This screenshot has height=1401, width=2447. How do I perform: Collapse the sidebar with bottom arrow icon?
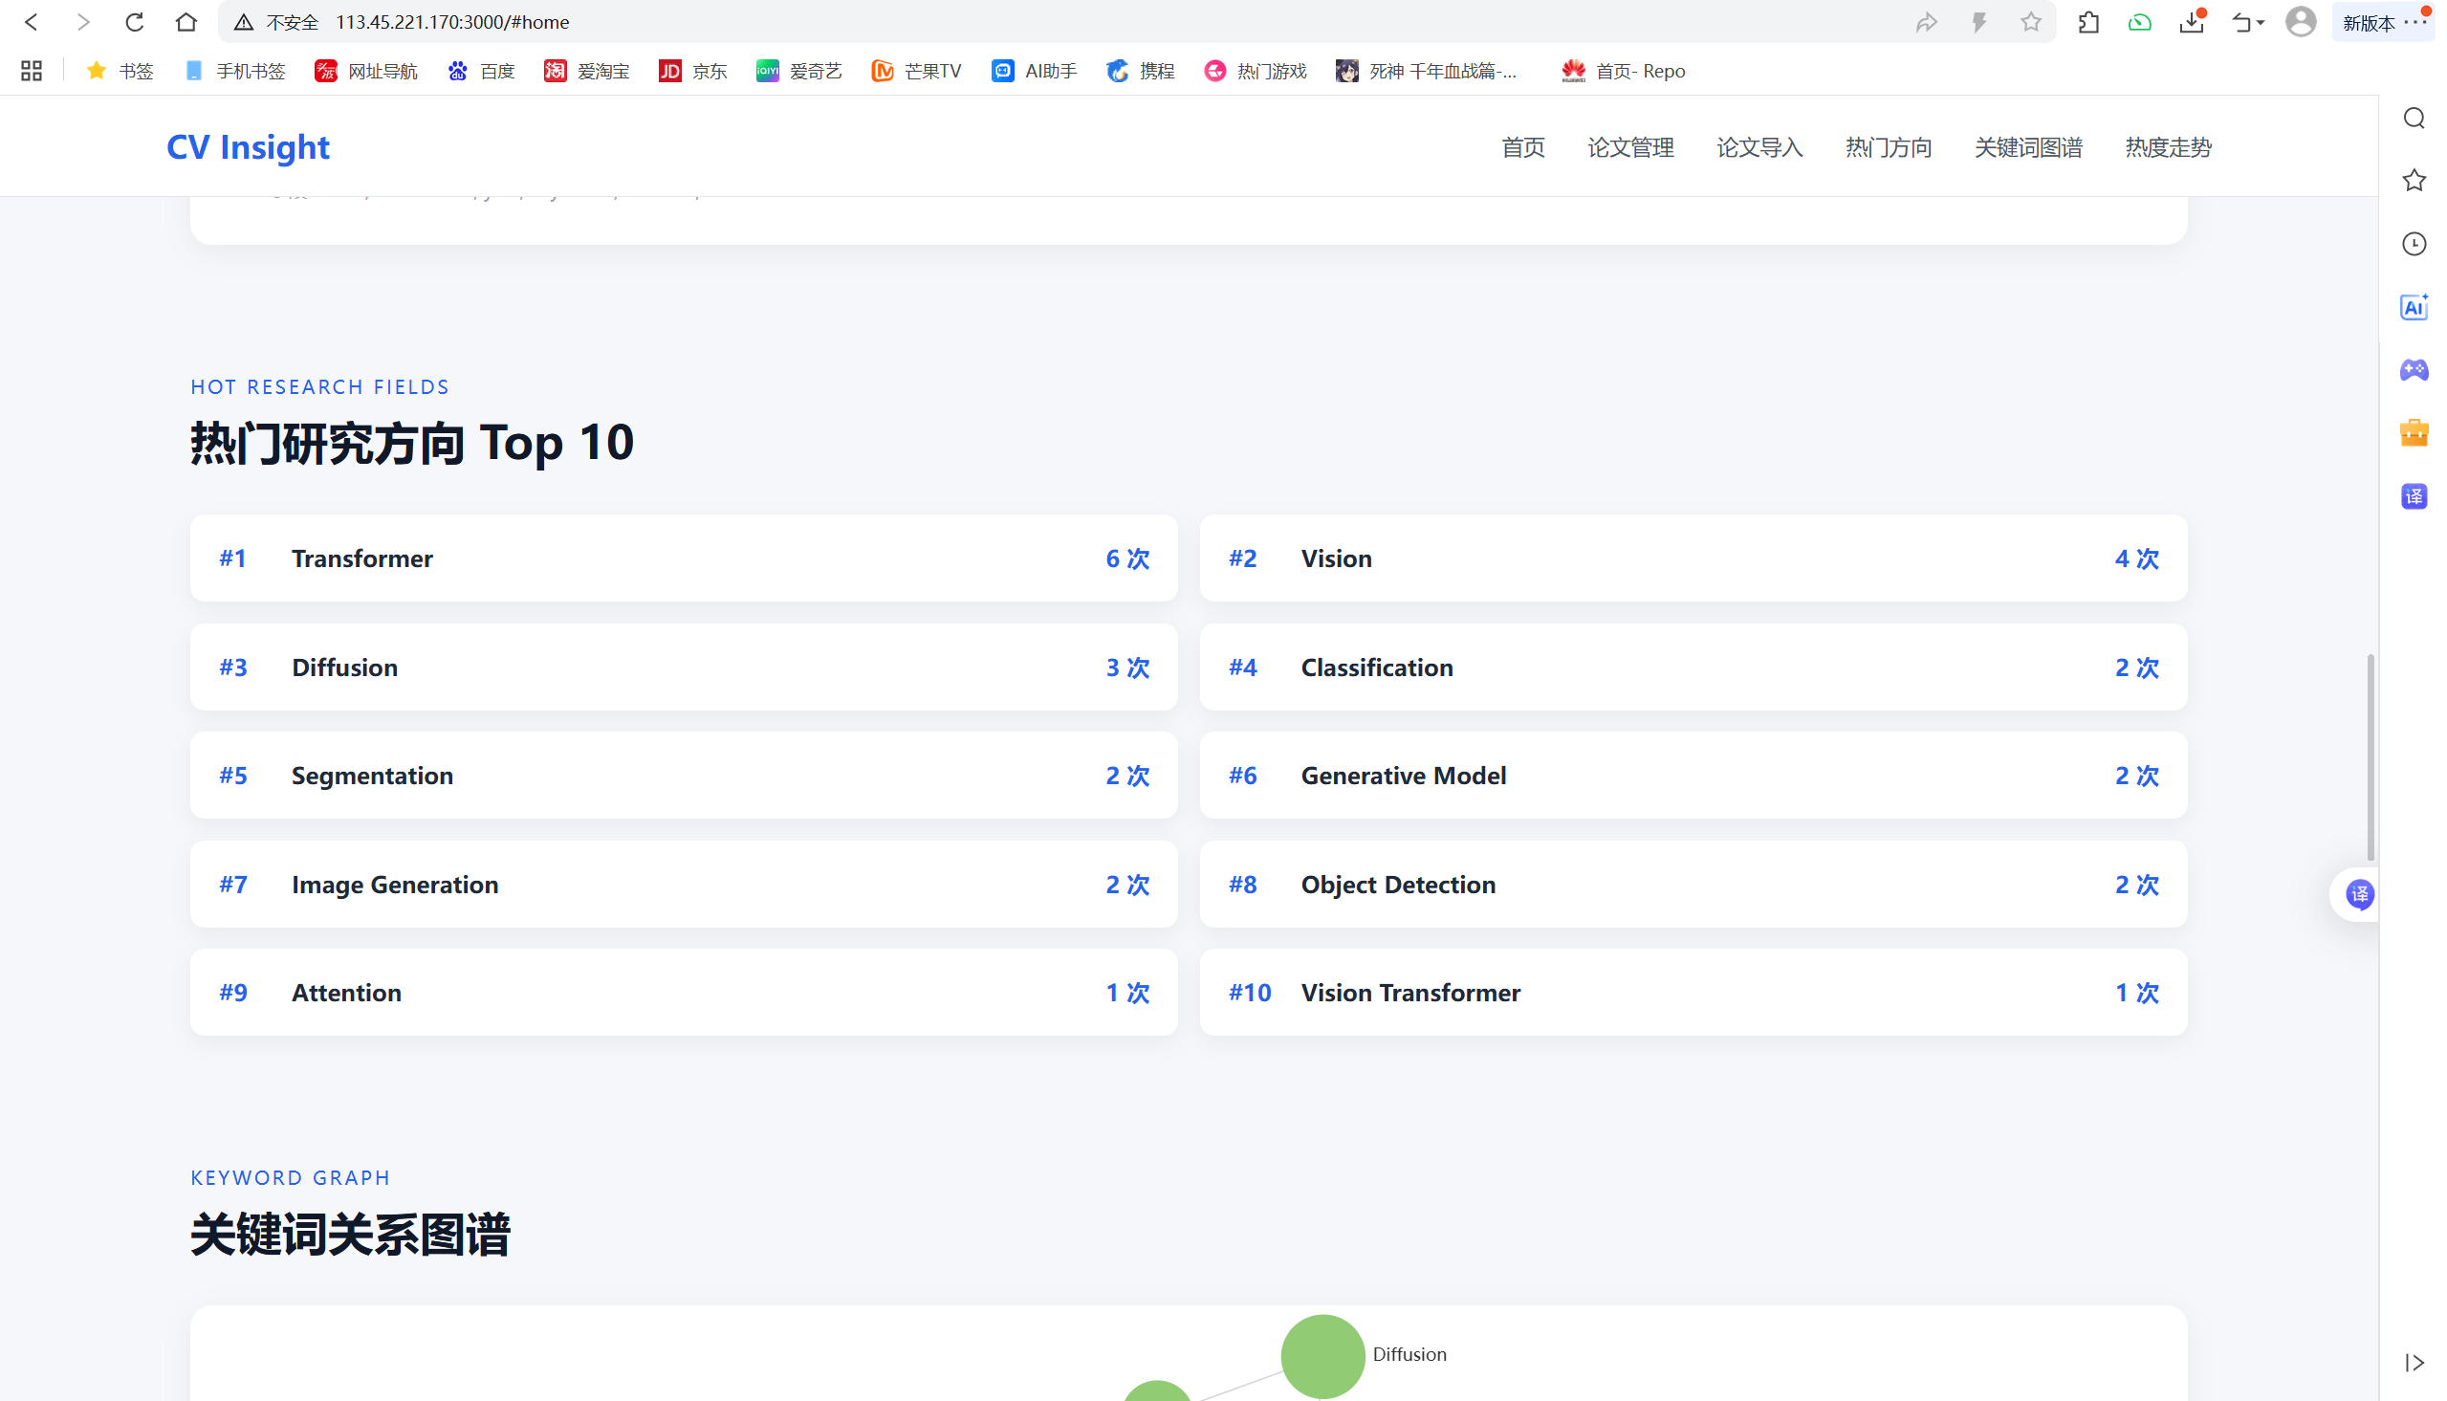click(2414, 1363)
